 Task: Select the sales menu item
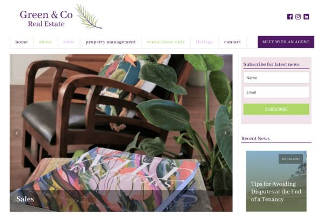[69, 42]
